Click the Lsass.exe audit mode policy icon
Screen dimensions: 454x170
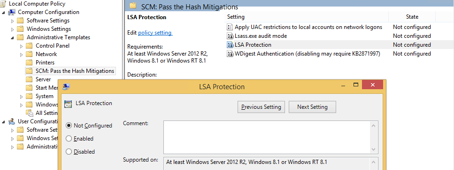[230, 36]
